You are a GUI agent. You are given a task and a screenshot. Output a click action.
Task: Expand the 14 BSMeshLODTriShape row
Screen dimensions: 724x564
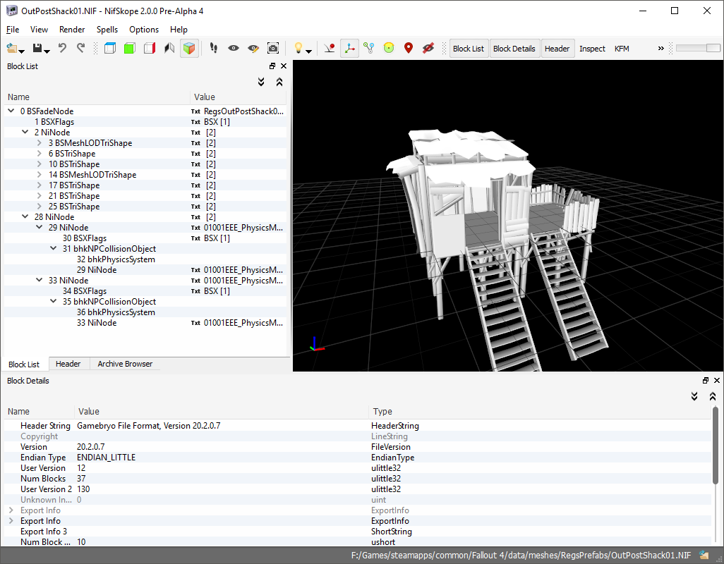tap(40, 175)
